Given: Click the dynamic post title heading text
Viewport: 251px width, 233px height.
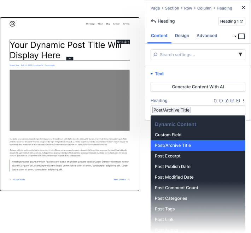Looking at the screenshot, I should tap(66, 50).
